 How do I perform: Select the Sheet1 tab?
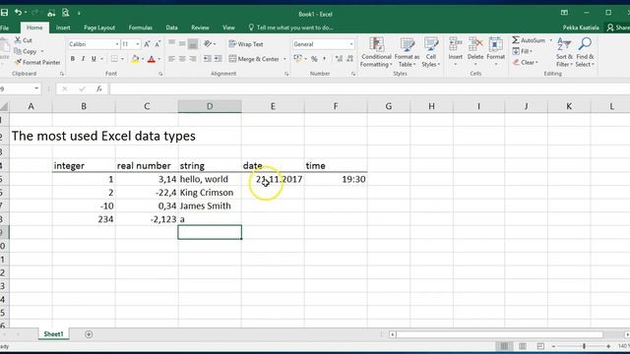click(53, 334)
